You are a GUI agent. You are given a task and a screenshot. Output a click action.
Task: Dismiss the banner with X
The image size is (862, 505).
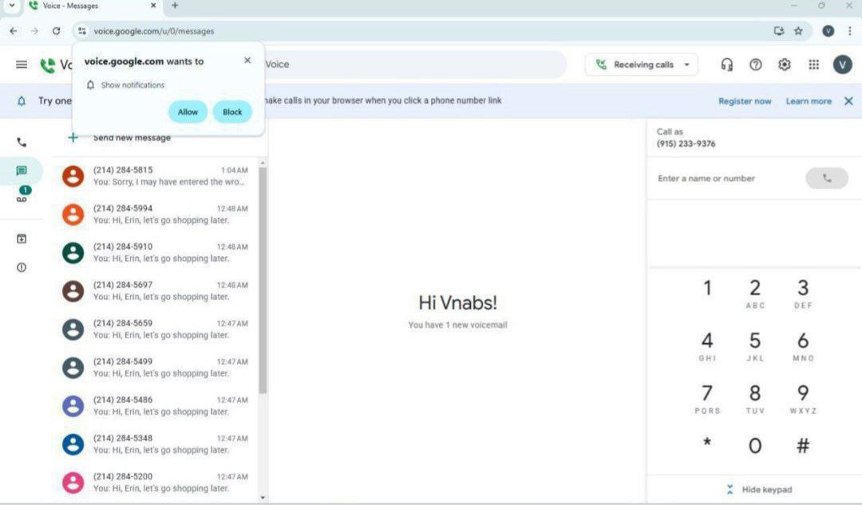(848, 101)
